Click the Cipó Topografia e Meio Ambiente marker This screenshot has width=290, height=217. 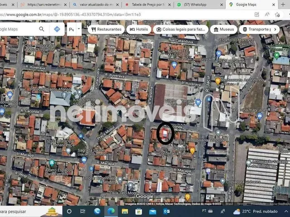click(x=31, y=39)
